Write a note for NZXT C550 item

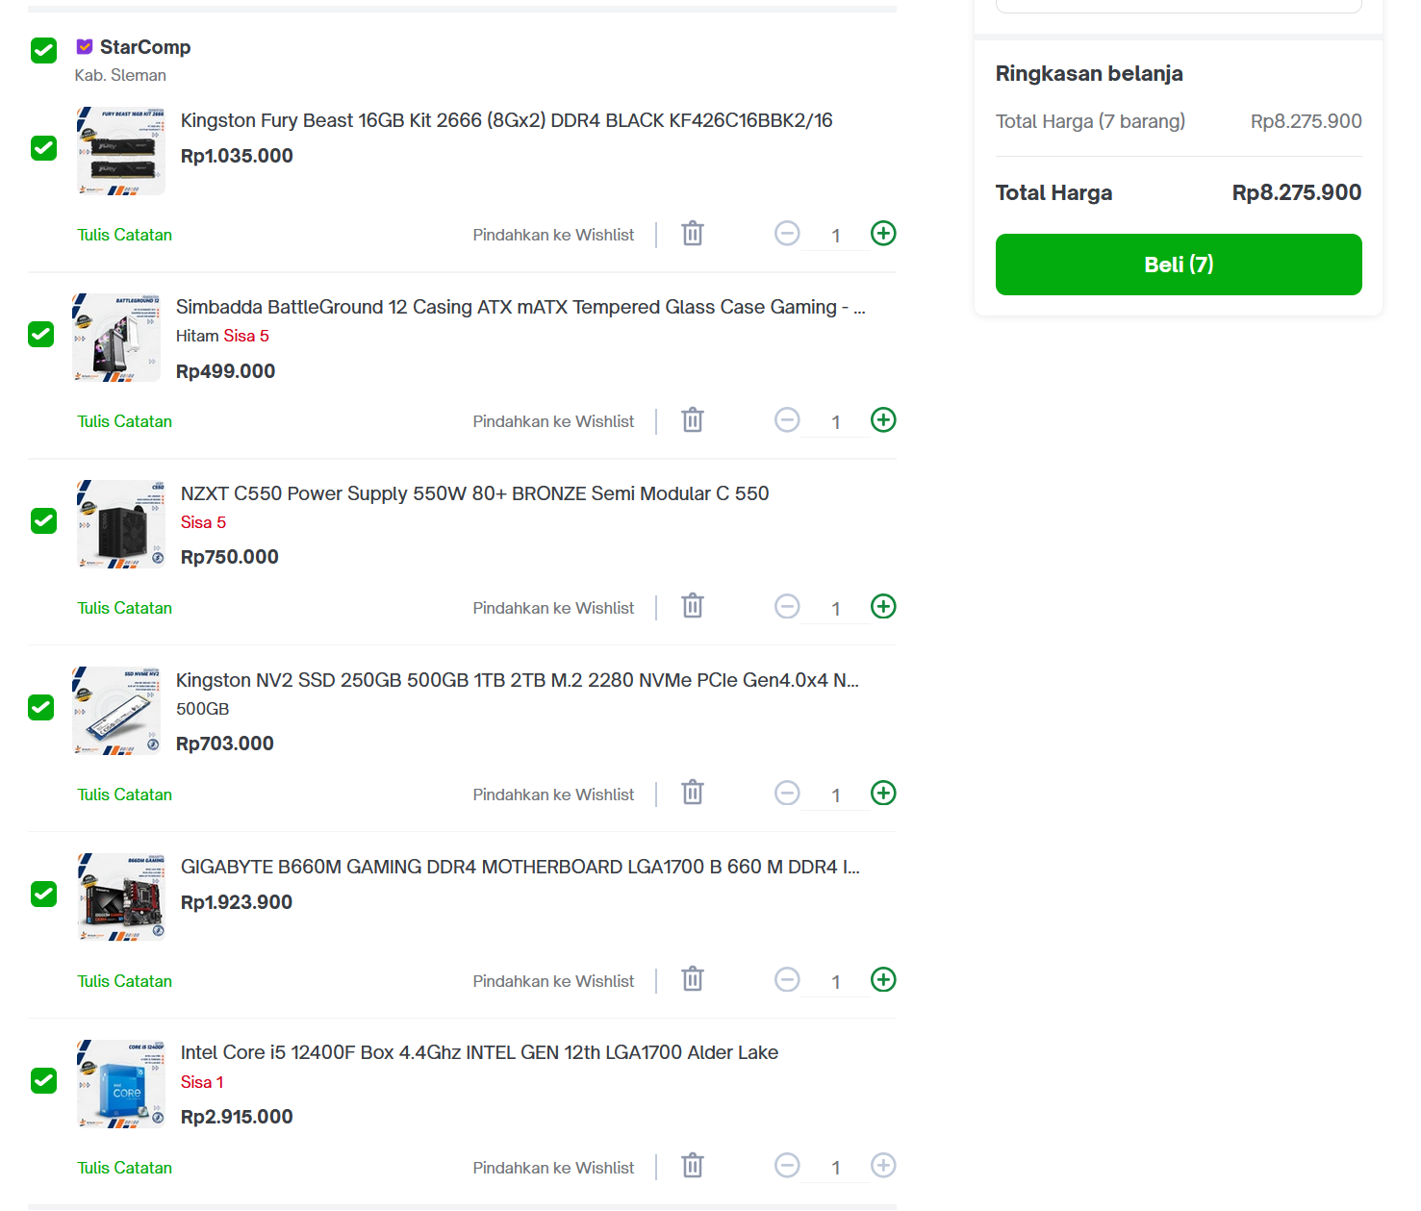tap(124, 608)
